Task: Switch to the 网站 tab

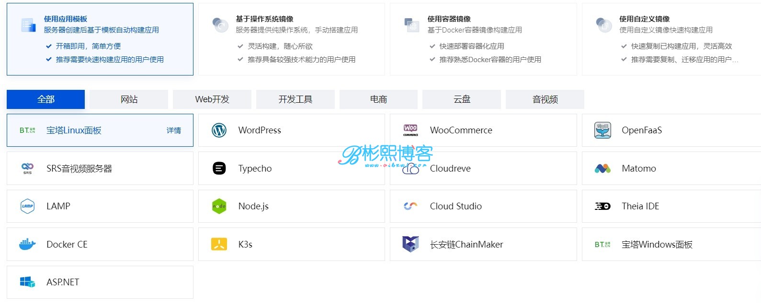Action: (129, 99)
